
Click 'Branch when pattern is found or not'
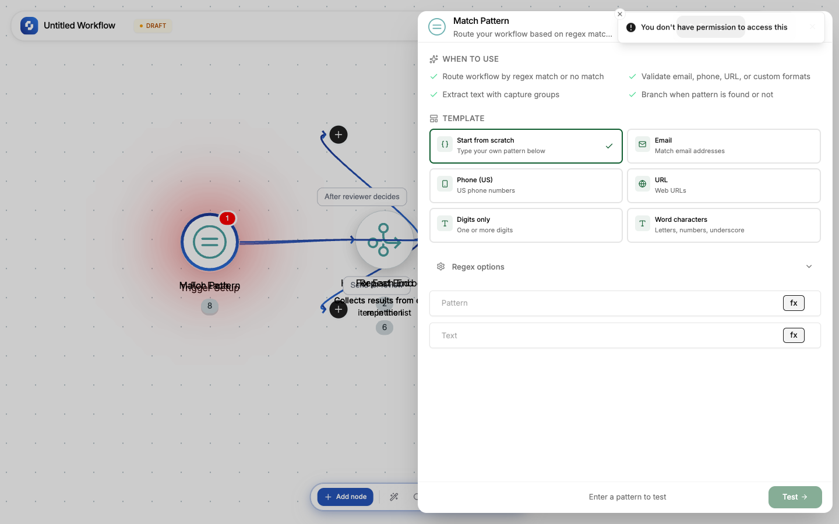(707, 95)
